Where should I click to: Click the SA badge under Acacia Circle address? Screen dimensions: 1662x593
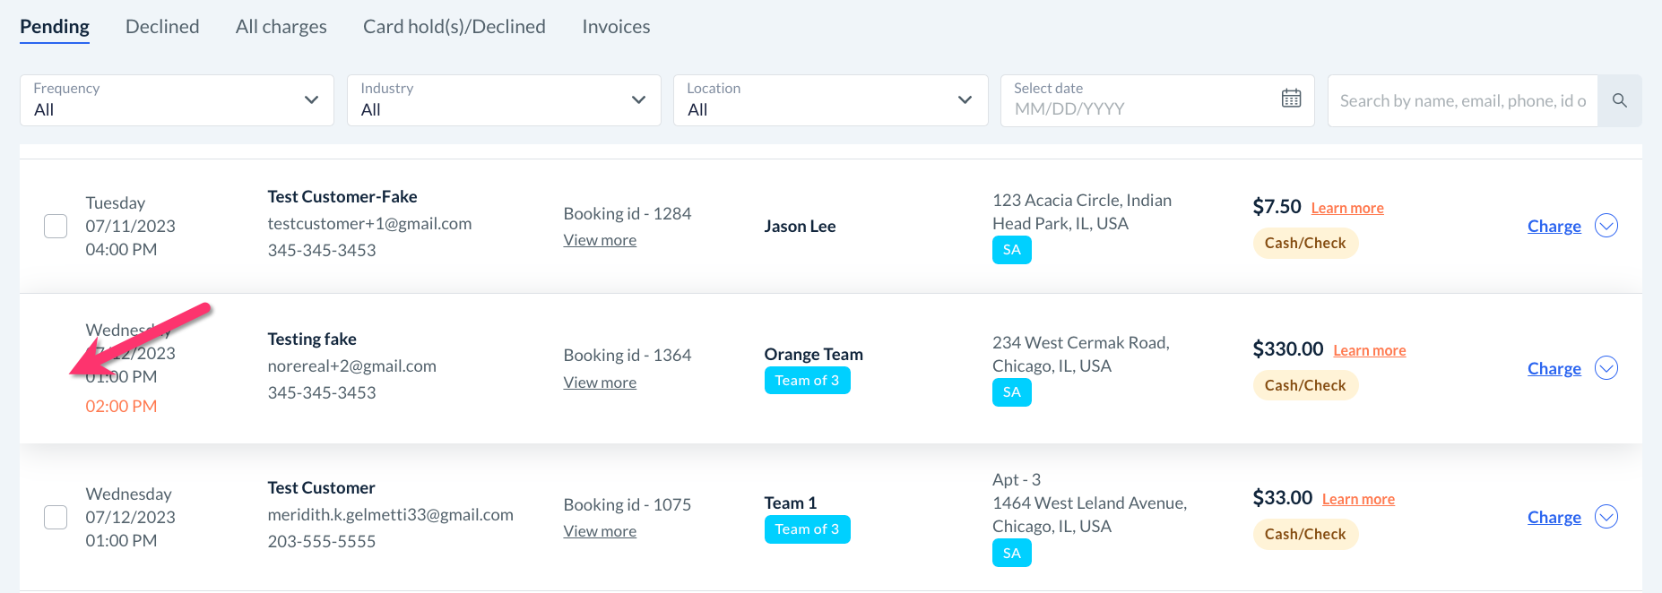tap(1011, 250)
